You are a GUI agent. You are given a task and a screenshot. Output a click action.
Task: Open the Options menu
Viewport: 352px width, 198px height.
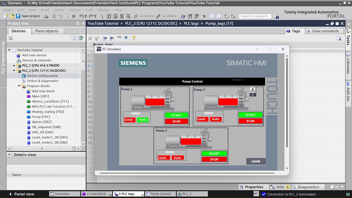(x=75, y=10)
